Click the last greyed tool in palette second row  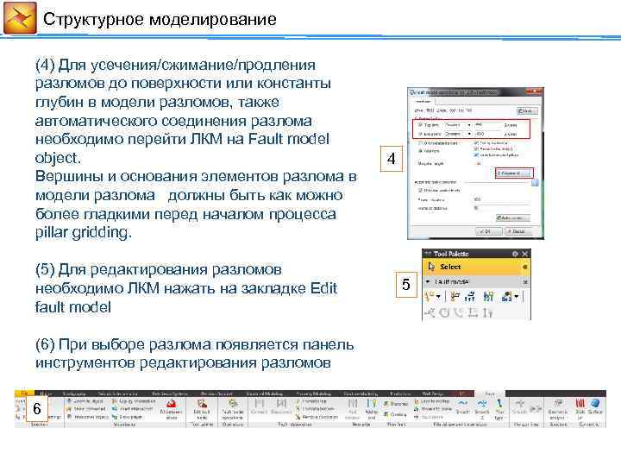488,312
